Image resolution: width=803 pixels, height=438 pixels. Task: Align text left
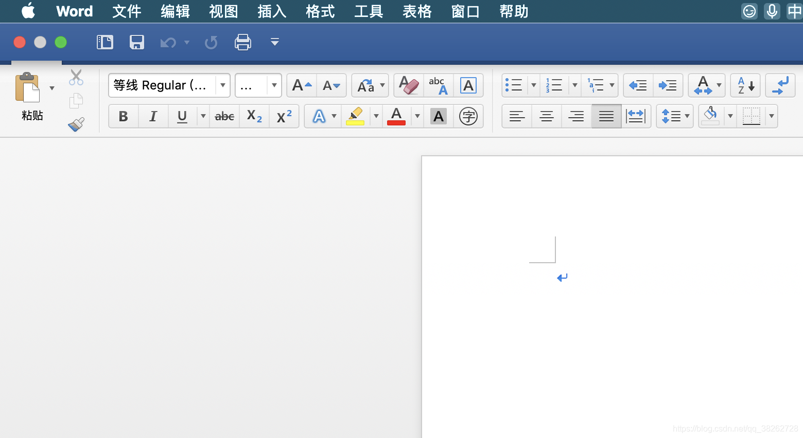pyautogui.click(x=517, y=116)
